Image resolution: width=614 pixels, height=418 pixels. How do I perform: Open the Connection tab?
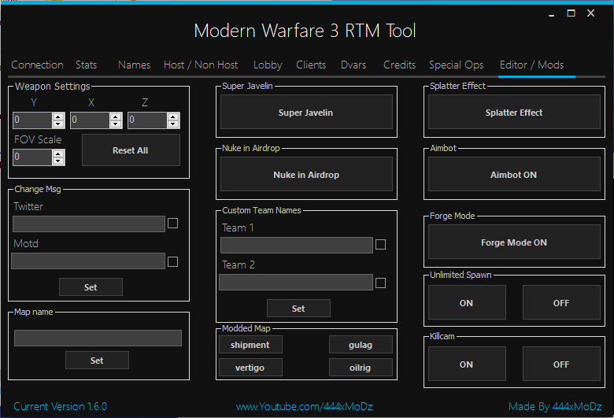37,65
